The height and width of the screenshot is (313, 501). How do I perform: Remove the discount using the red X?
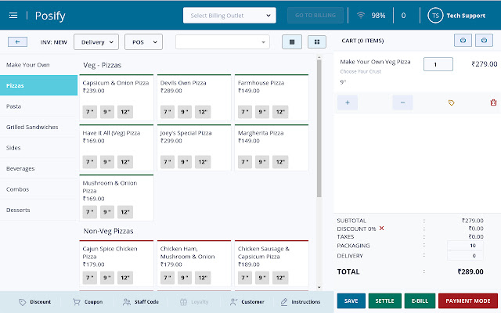coord(382,228)
